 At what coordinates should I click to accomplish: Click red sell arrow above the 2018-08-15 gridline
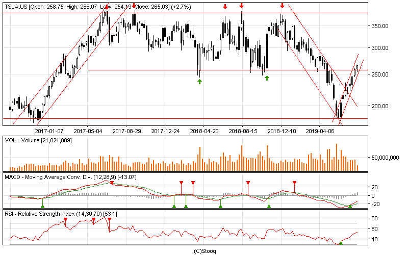241,6
